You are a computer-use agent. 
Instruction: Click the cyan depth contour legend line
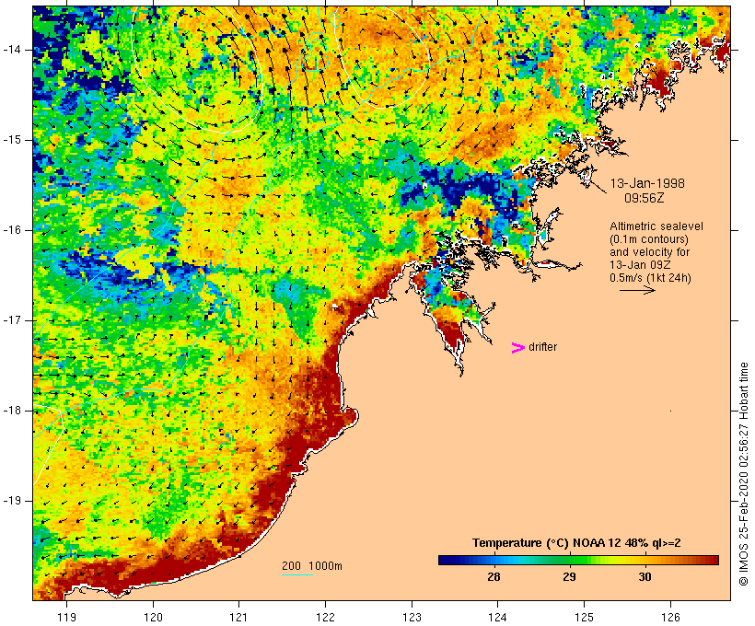tap(297, 574)
